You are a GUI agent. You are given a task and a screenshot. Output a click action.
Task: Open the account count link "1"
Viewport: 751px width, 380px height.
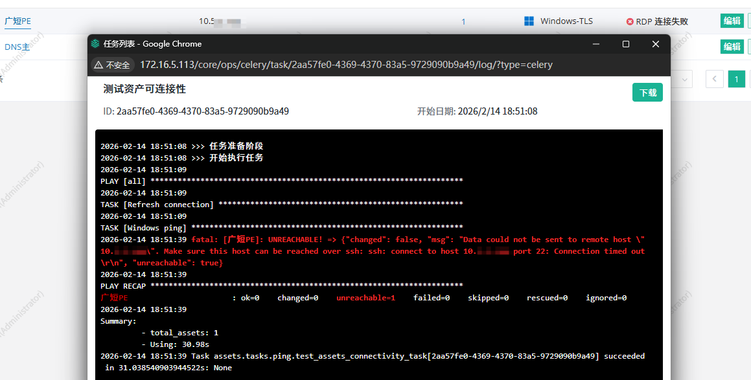tap(463, 21)
